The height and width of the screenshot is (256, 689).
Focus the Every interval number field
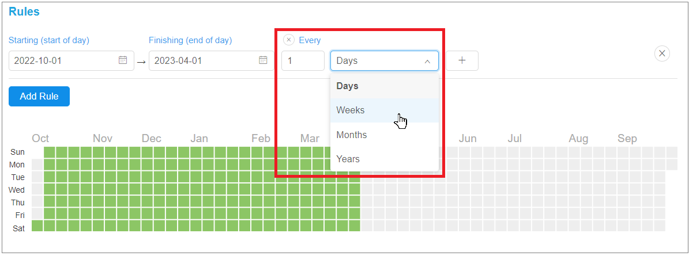coord(303,60)
